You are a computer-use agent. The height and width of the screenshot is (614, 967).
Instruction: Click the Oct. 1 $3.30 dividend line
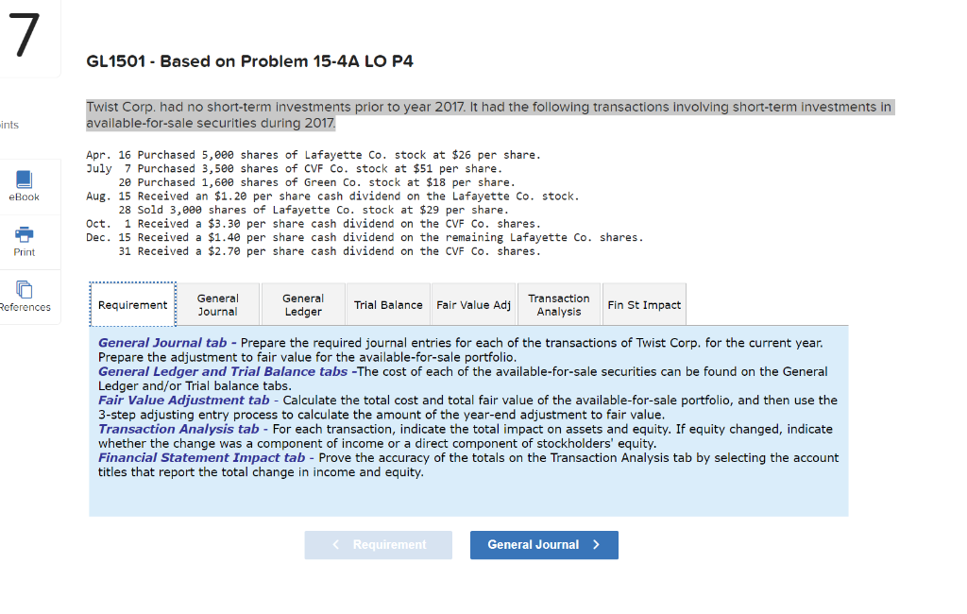(314, 224)
